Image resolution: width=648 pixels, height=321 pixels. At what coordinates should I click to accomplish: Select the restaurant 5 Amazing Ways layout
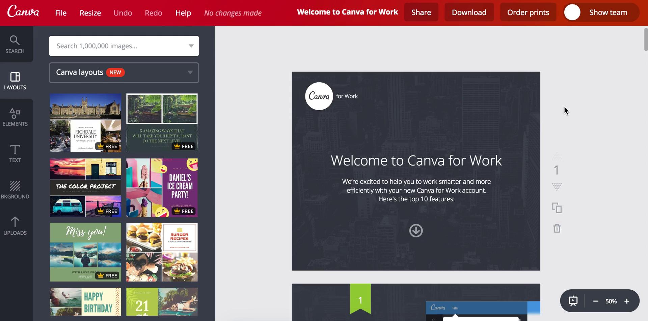tap(162, 123)
